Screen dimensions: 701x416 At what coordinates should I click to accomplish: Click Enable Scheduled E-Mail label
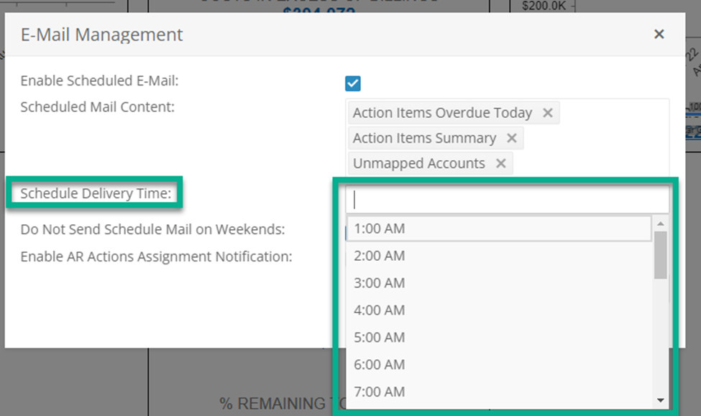click(x=99, y=81)
